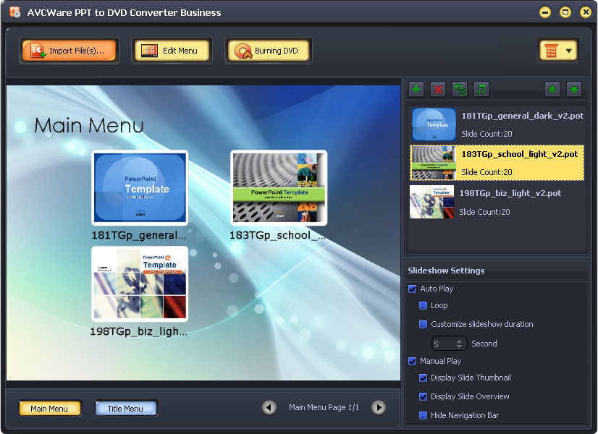598x434 pixels.
Task: Switch to the Main Menu tab button
Action: click(49, 409)
